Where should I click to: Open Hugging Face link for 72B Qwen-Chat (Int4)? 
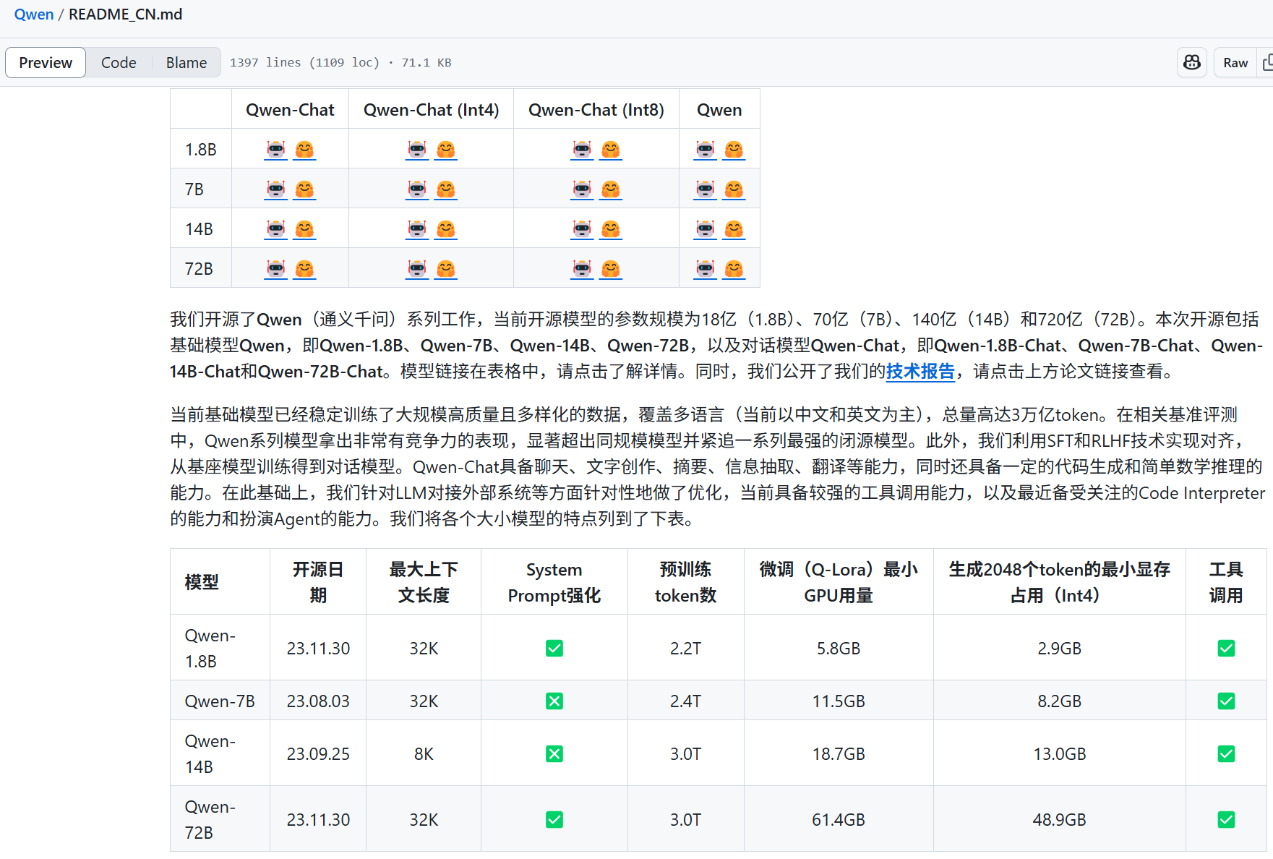tap(446, 269)
